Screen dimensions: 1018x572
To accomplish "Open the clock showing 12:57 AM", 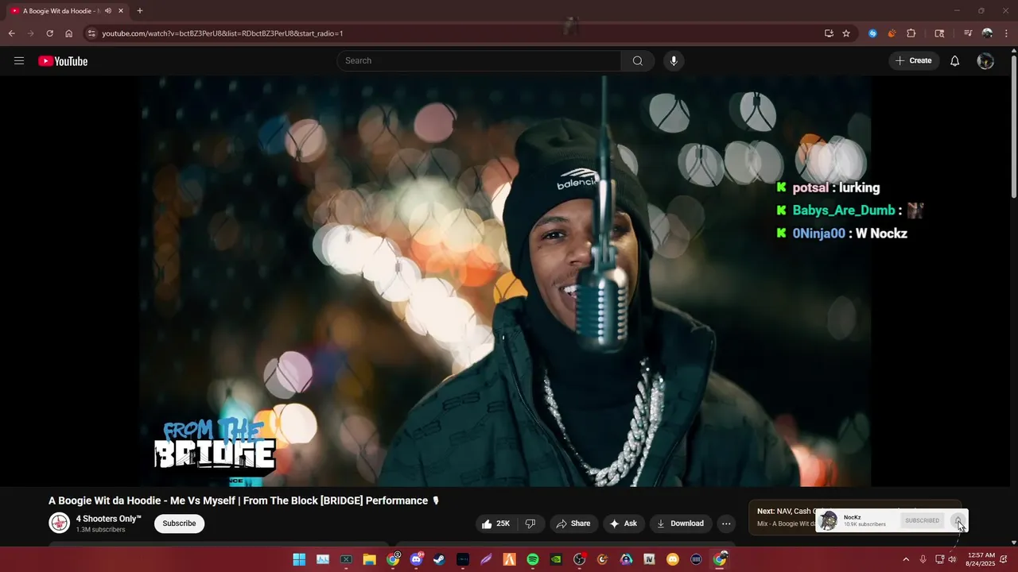I will coord(981,559).
